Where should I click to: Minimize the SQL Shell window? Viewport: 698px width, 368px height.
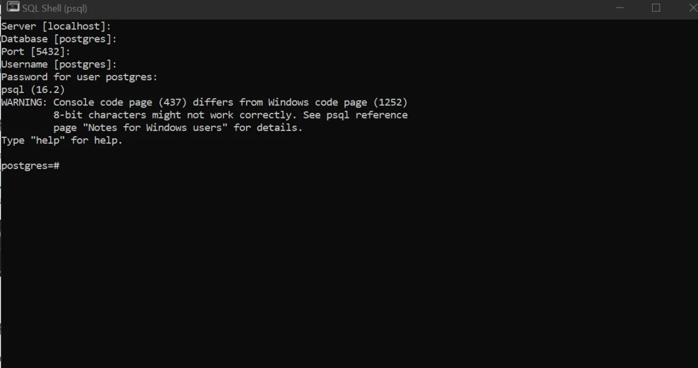tap(619, 8)
